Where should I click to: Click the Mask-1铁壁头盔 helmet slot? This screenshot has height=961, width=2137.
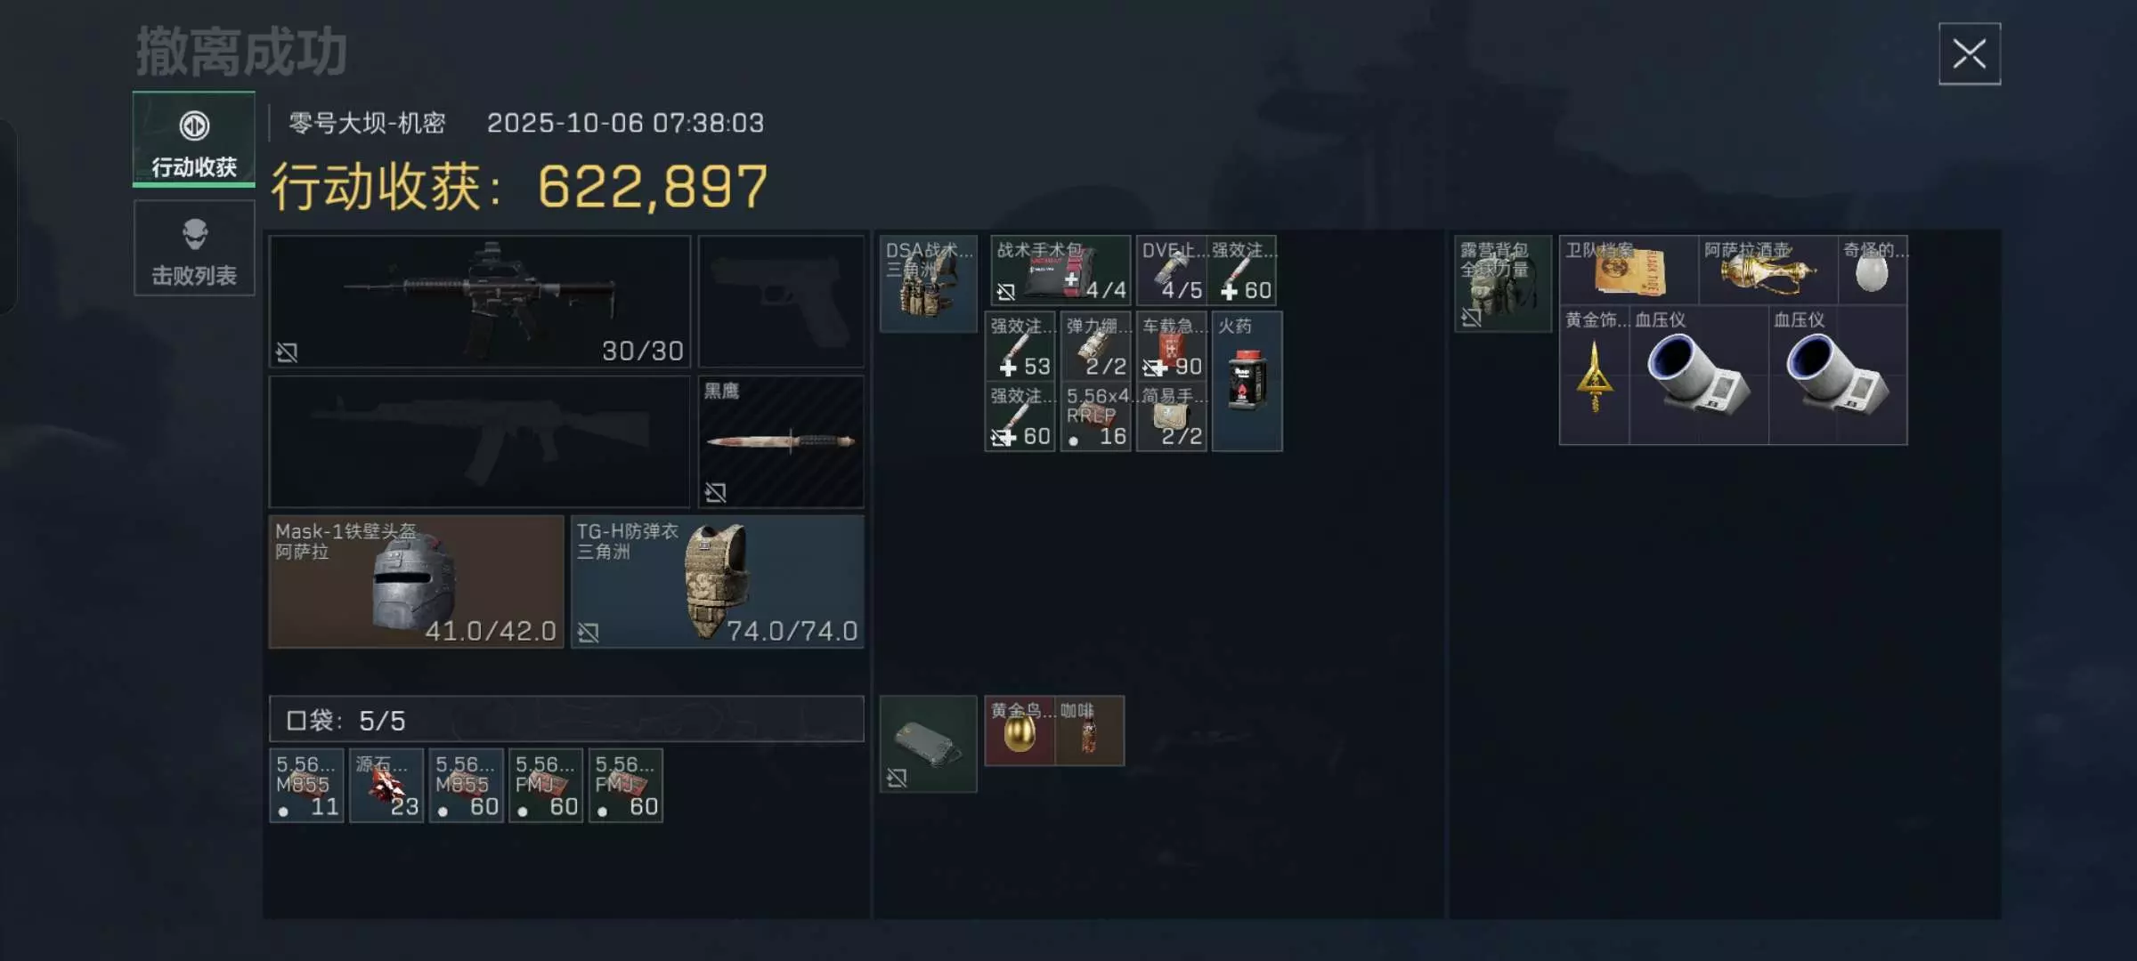click(416, 582)
